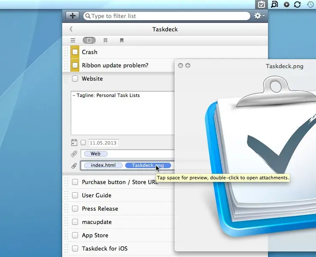Click the magnifier menu bar icon
This screenshot has width=316, height=257.
[x=274, y=4]
